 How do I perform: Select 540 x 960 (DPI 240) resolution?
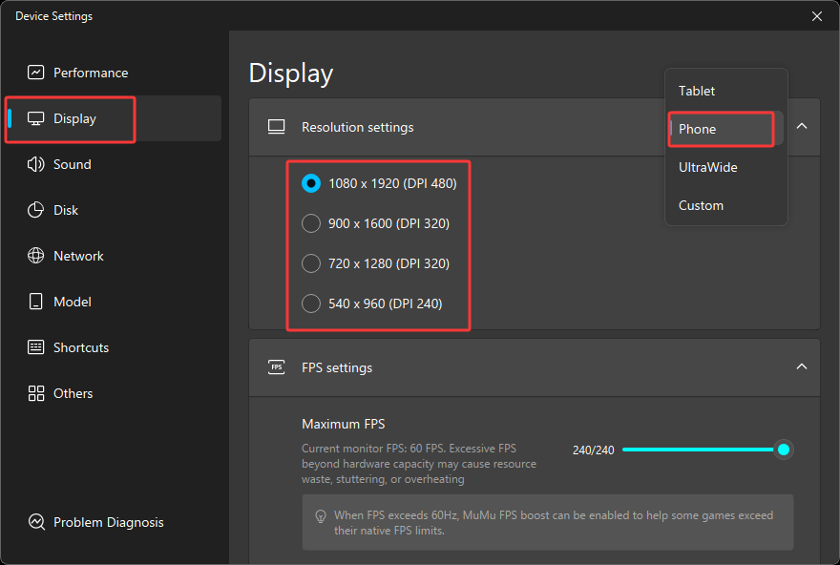(311, 303)
